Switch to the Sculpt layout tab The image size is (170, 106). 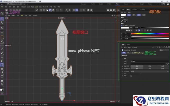click(101, 4)
